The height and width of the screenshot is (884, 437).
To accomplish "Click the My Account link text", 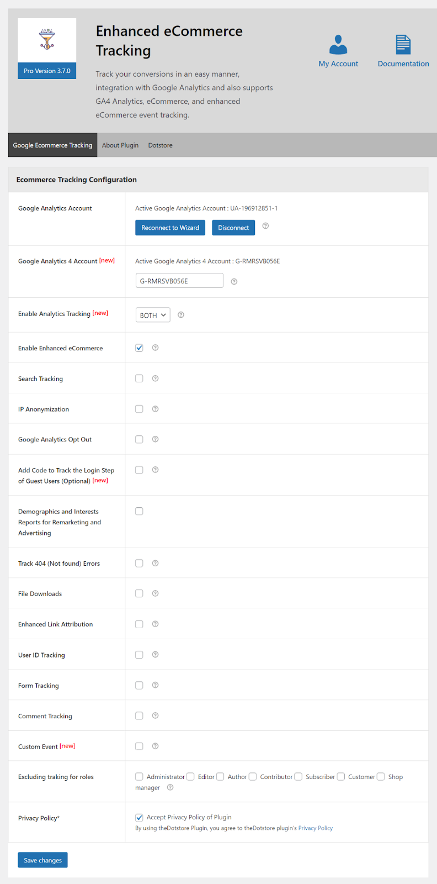I will (x=338, y=64).
